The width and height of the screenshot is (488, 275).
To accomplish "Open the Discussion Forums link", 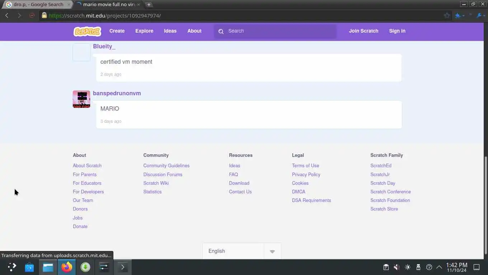I will [163, 174].
